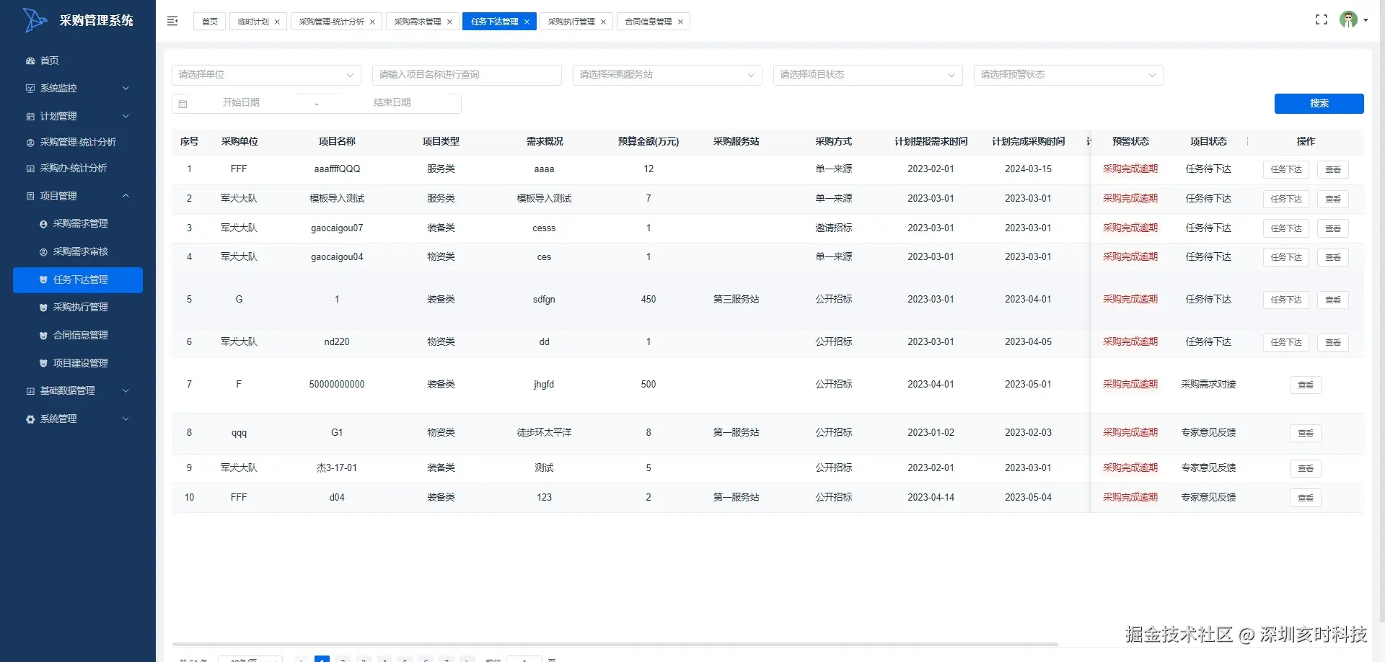Click the 任务下达管理 sidebar icon
The image size is (1385, 662).
[x=43, y=279]
